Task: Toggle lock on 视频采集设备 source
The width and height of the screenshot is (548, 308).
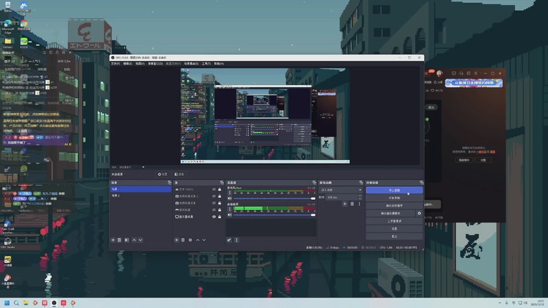Action: click(x=219, y=203)
